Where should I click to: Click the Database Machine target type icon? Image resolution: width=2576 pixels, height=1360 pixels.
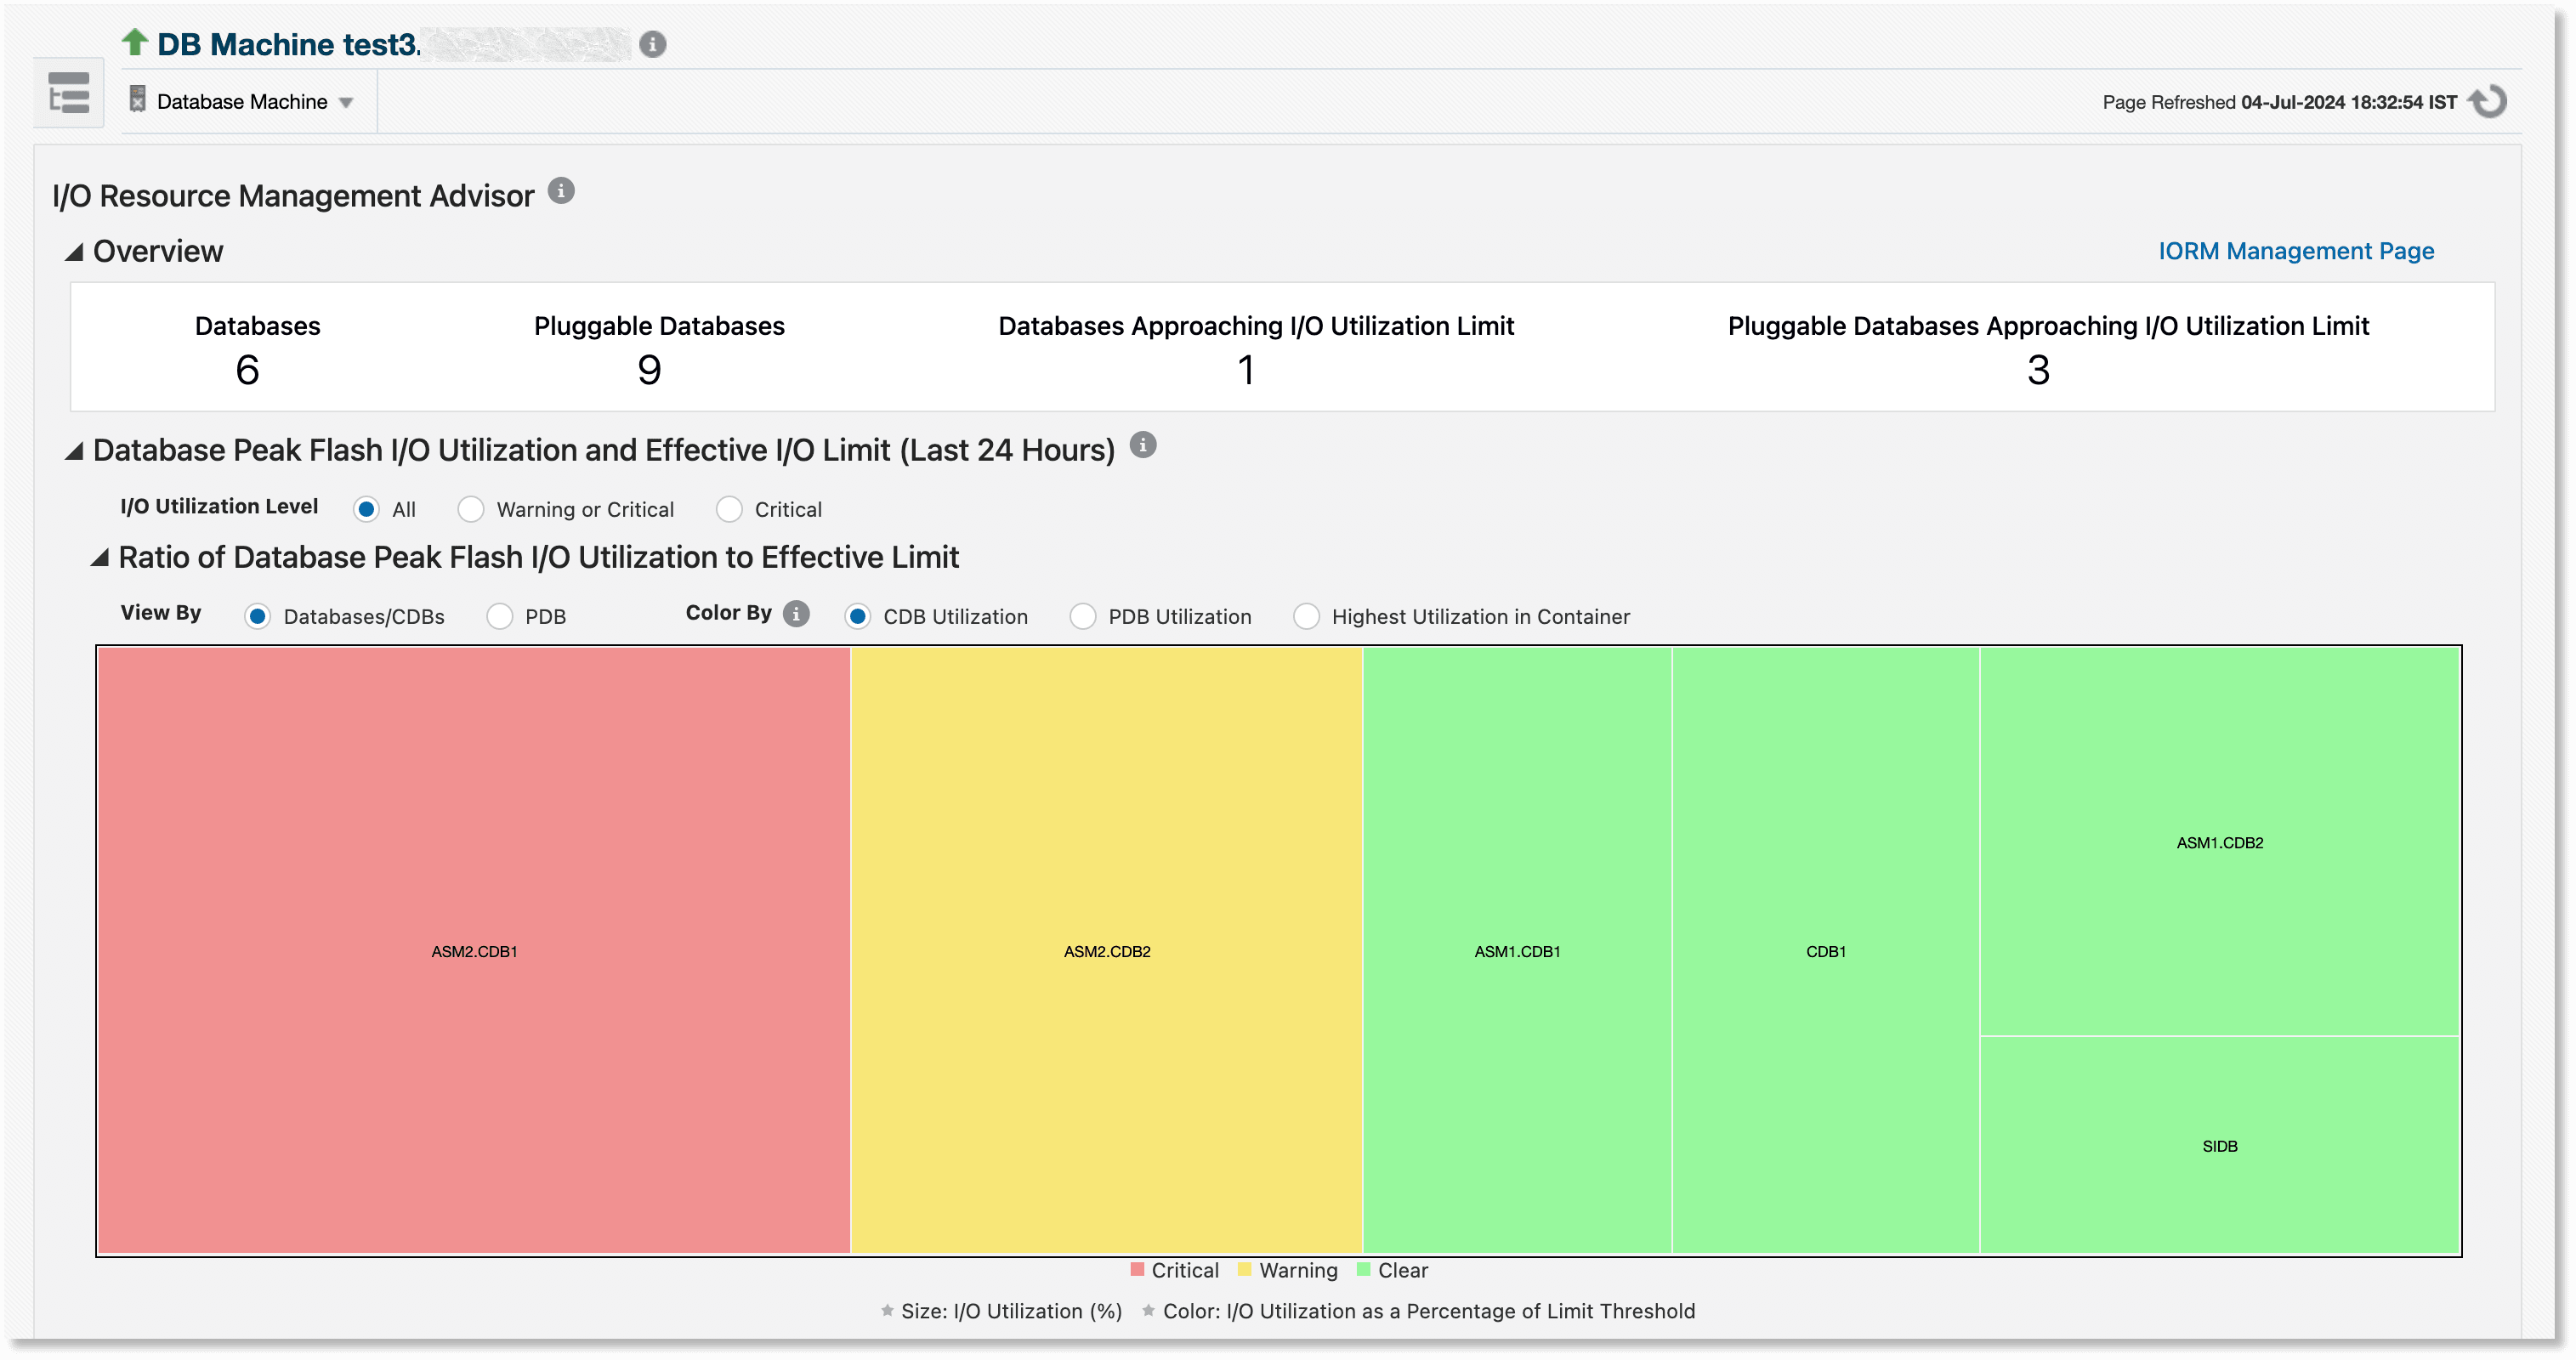click(136, 100)
